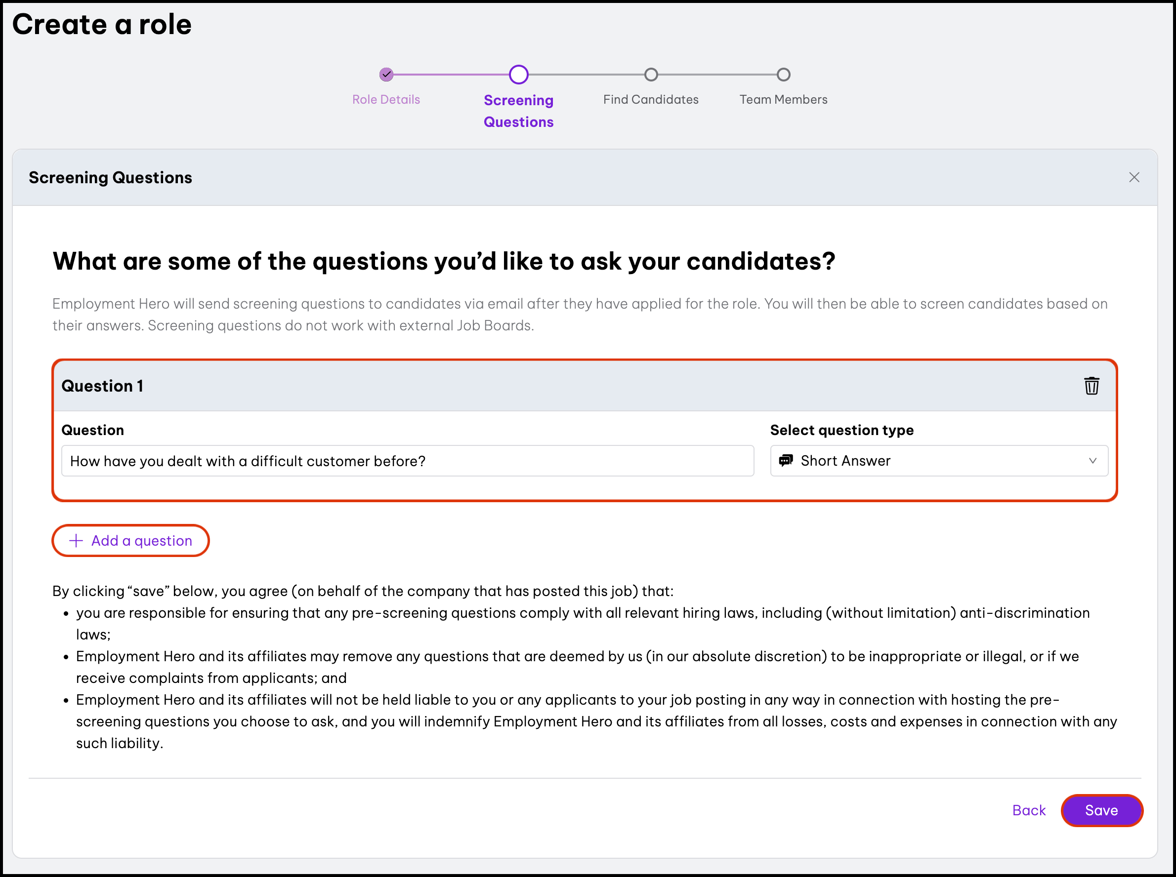Click the Select question type label
The width and height of the screenshot is (1176, 877).
click(x=841, y=430)
